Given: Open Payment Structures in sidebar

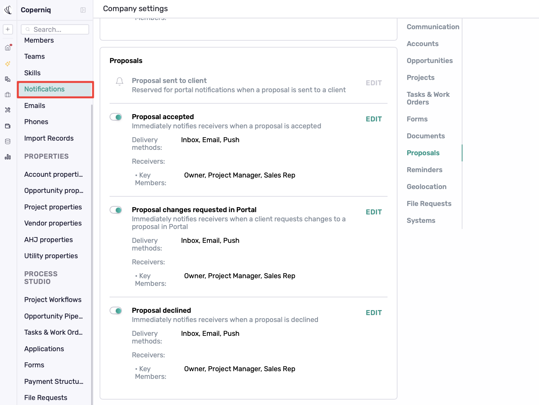Looking at the screenshot, I should tap(54, 382).
